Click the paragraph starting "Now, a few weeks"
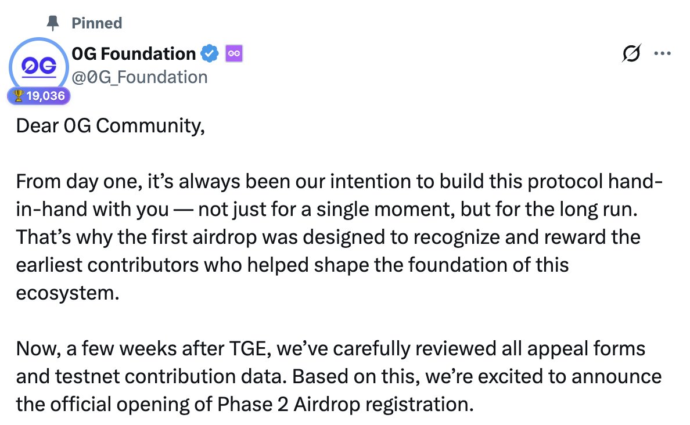The image size is (690, 425). click(x=337, y=376)
